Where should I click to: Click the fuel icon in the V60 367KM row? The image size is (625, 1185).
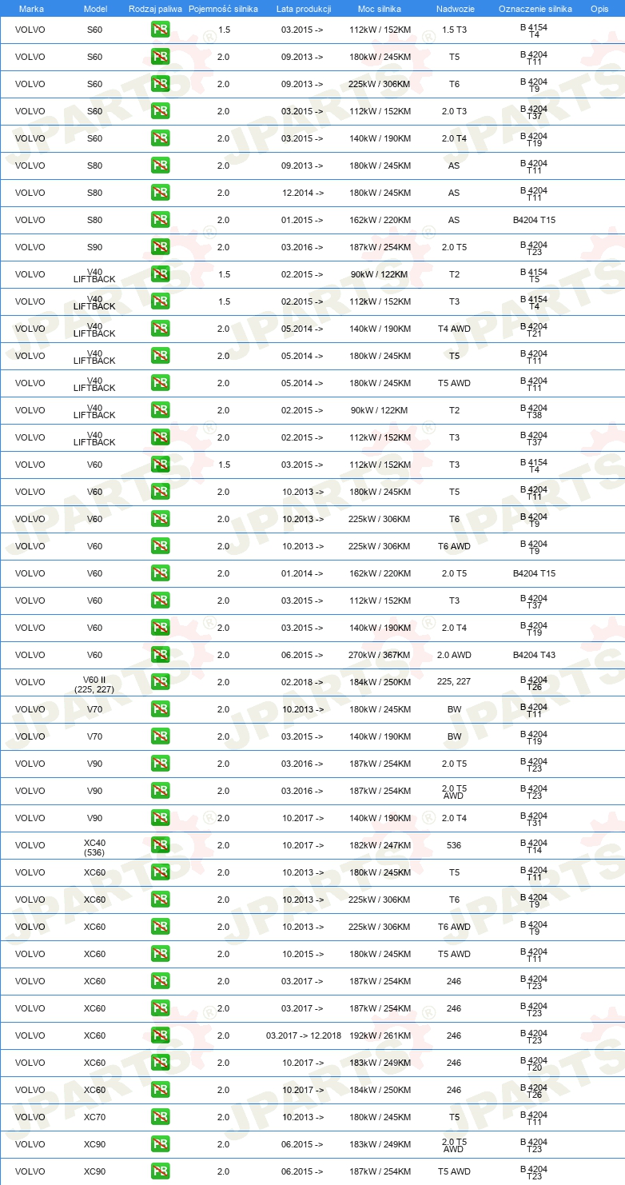[x=160, y=656]
